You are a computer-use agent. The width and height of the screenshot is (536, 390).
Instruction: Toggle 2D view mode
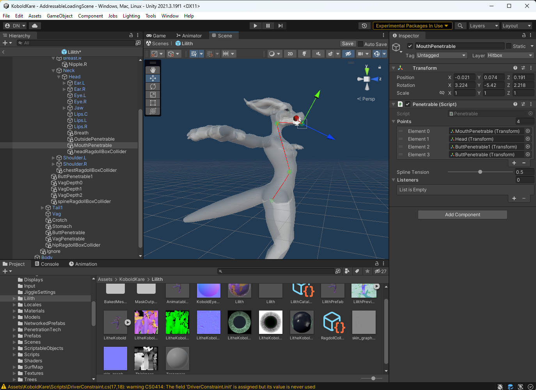[290, 54]
